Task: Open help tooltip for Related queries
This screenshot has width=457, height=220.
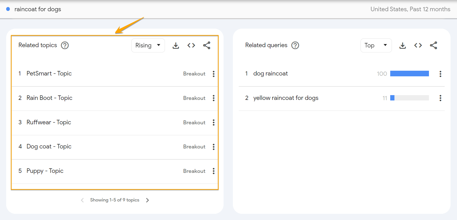Action: (x=295, y=45)
